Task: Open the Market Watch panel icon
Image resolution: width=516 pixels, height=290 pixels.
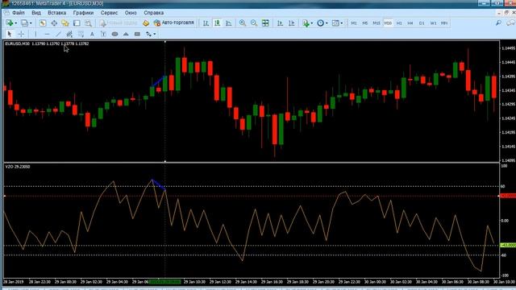Action: pyautogui.click(x=43, y=23)
